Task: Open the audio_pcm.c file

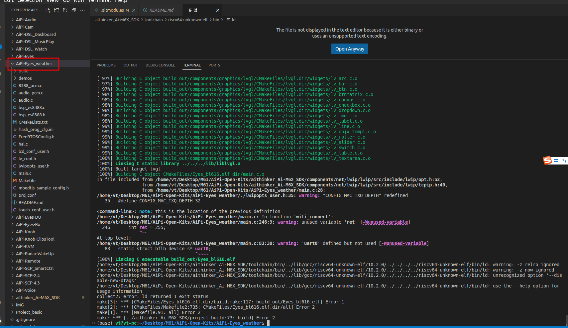Action: [x=47, y=93]
